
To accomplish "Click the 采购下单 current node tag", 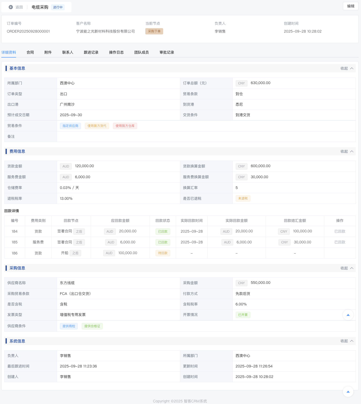I will click(x=154, y=31).
